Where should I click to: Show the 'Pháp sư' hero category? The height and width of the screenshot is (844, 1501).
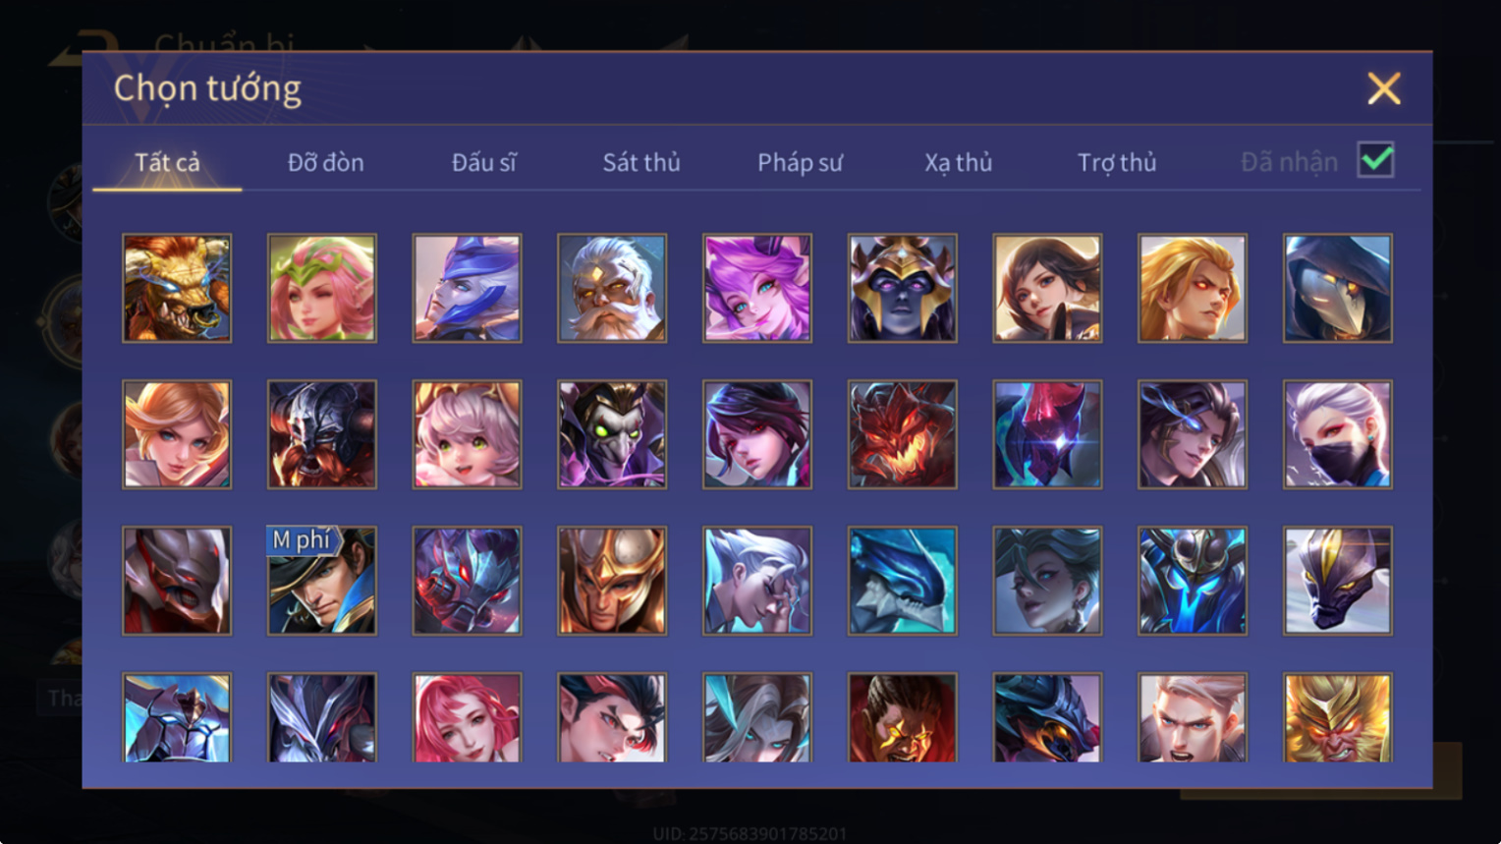point(800,162)
